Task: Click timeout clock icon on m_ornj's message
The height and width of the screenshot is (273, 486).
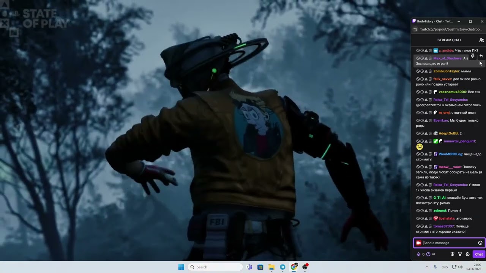Action: 422,113
